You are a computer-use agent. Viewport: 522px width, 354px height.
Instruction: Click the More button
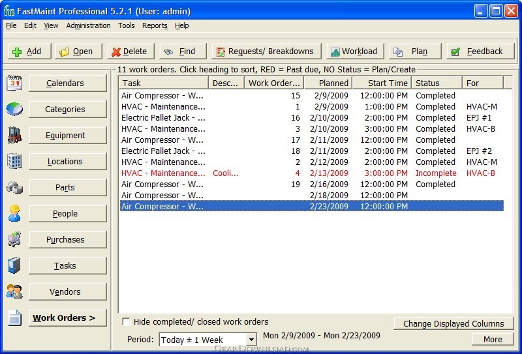[x=493, y=339]
